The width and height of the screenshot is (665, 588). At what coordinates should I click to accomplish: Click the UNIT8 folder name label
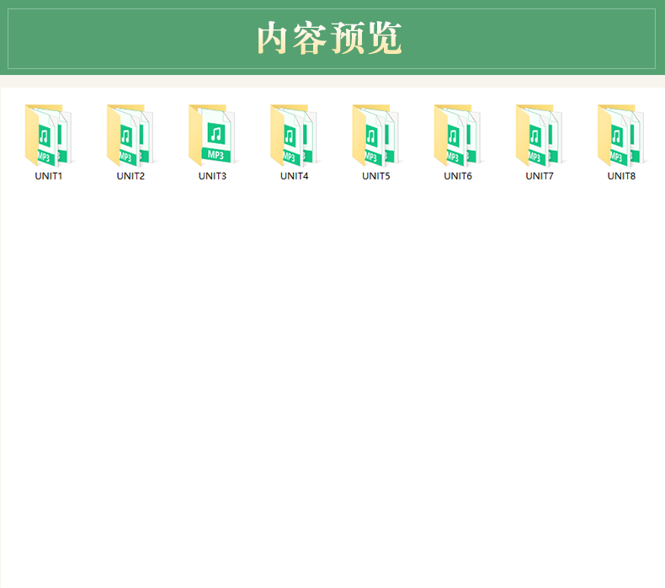622,176
